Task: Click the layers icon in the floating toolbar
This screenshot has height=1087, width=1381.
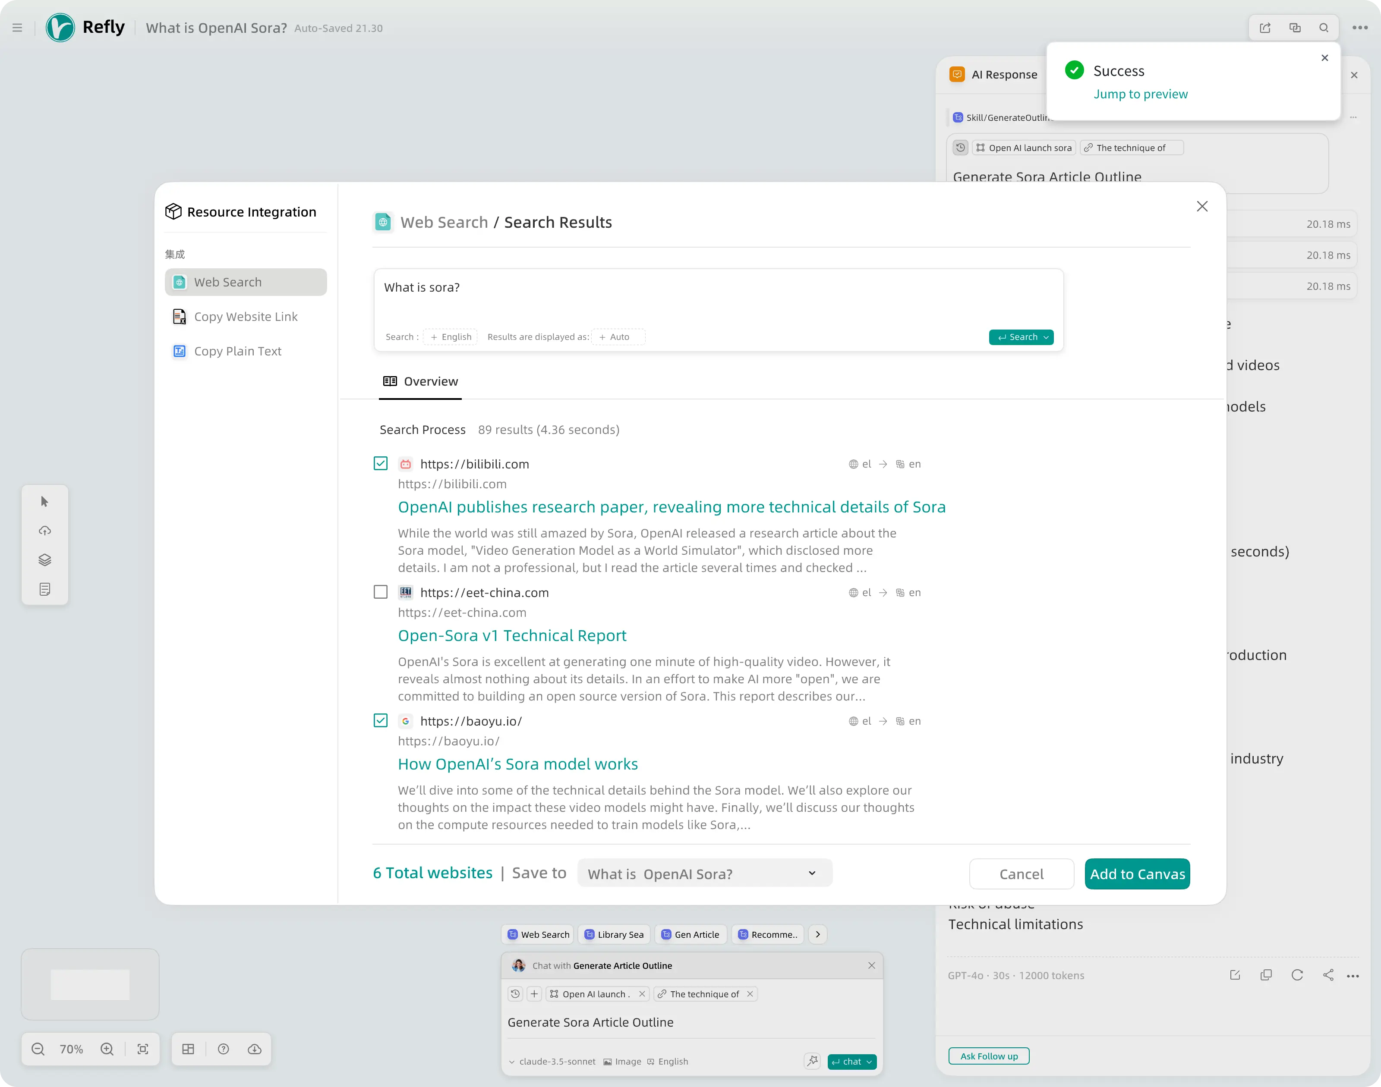Action: (x=44, y=559)
